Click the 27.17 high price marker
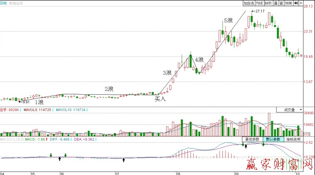Image resolution: width=315 pixels, height=175 pixels. coord(260,11)
